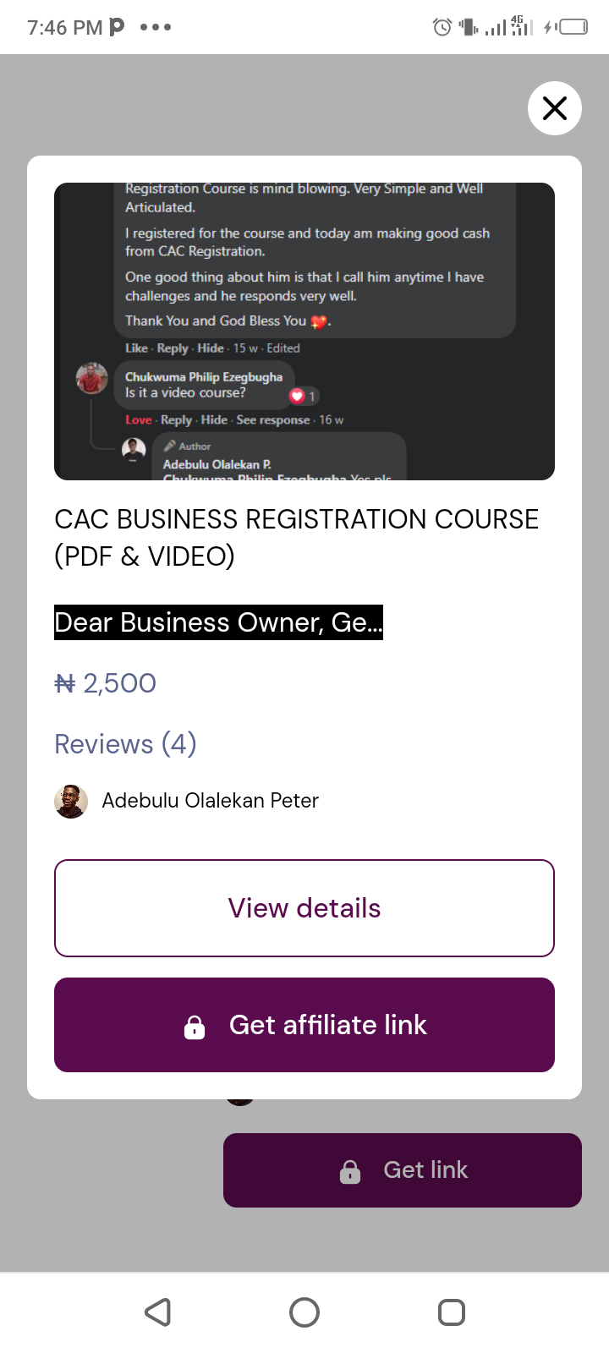Open the three-dot overflow menu in status bar

click(155, 26)
